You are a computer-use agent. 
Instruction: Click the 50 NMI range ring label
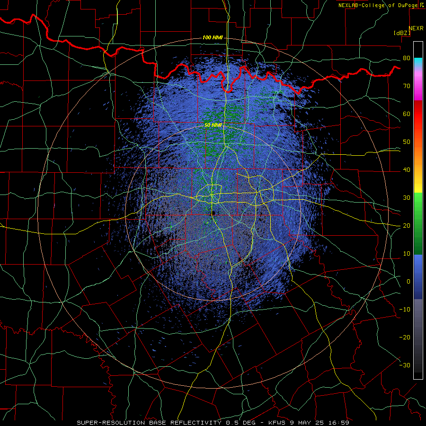tap(213, 125)
